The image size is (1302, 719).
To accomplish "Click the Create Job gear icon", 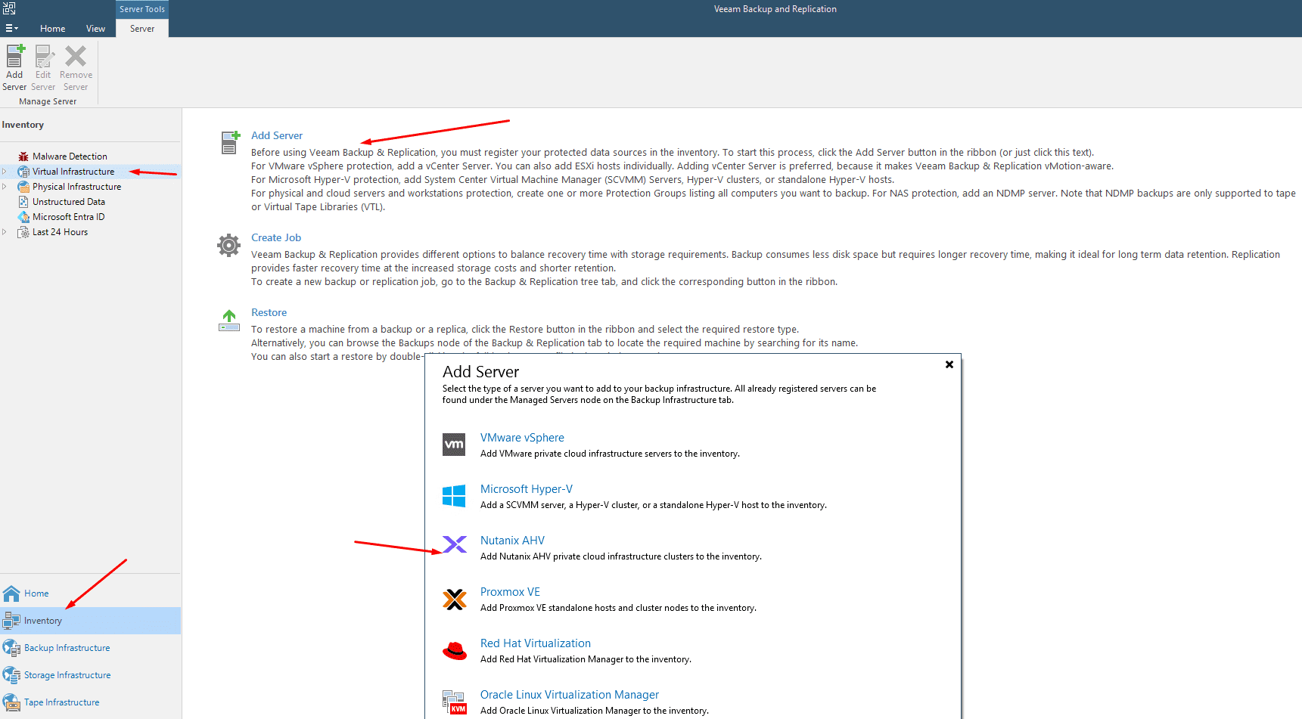I will 228,245.
